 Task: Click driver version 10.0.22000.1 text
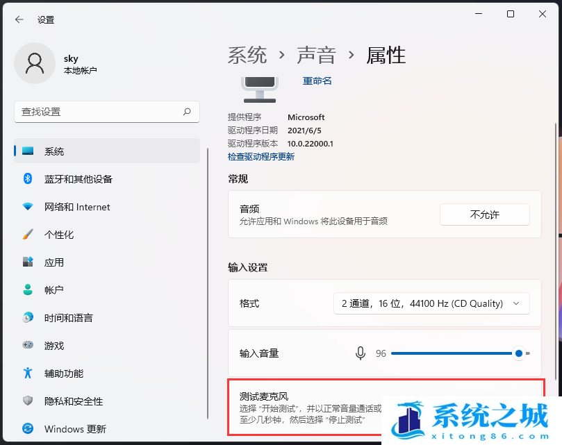tap(311, 144)
